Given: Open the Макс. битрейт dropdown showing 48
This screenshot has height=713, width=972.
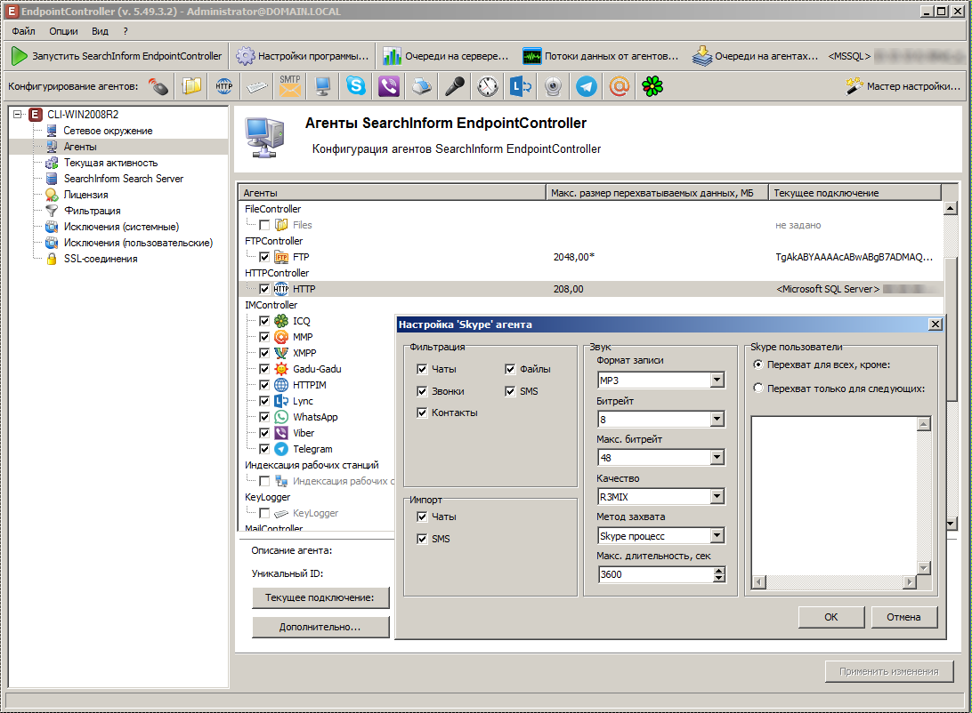Looking at the screenshot, I should 717,457.
